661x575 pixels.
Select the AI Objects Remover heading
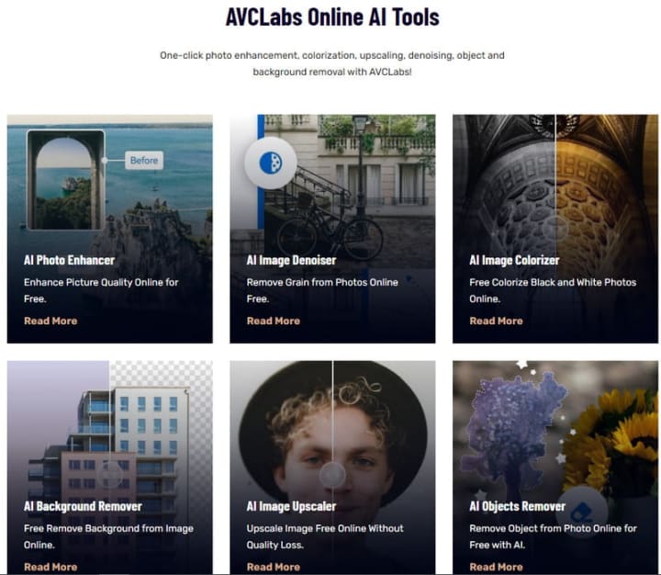(x=517, y=506)
